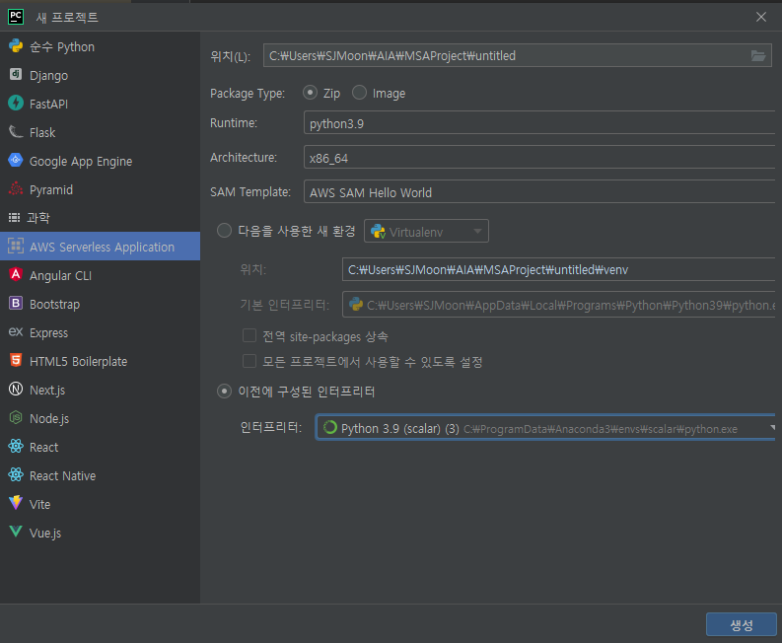Open the Architecture x86_64 dropdown
Image resolution: width=782 pixels, height=643 pixels.
coord(538,158)
